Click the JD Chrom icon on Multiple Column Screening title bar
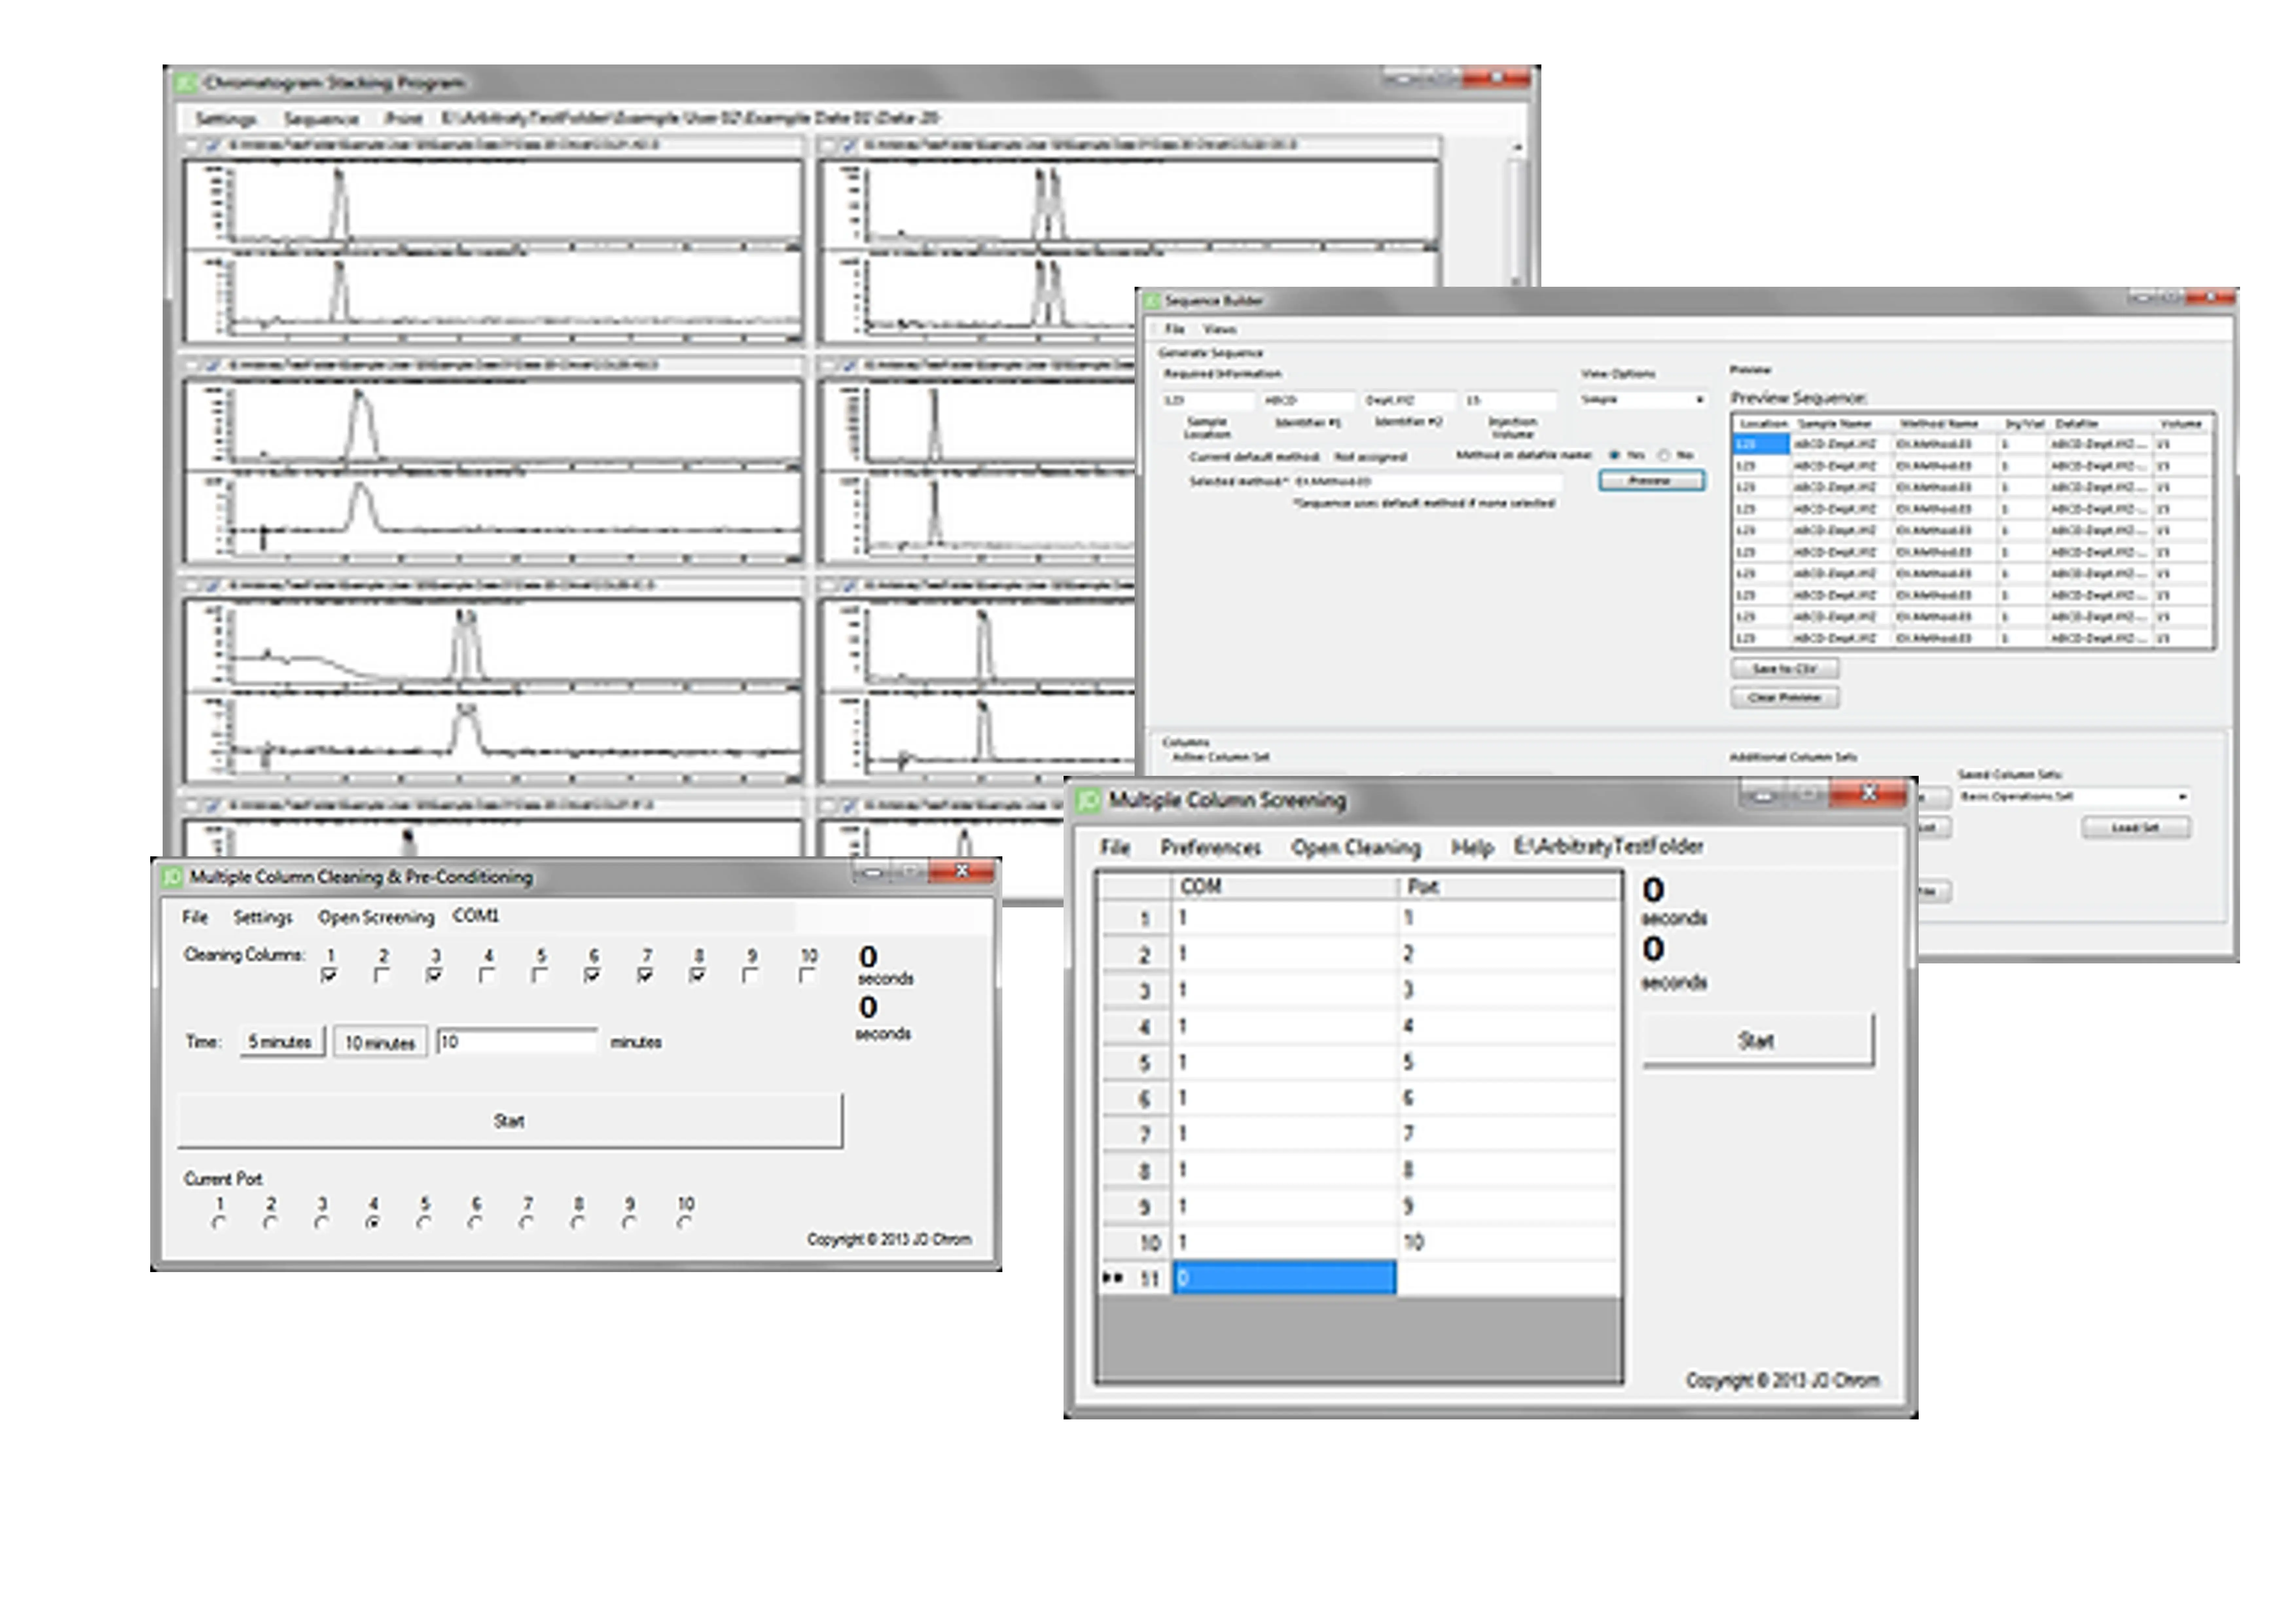Image resolution: width=2296 pixels, height=1624 pixels. pos(1087,799)
